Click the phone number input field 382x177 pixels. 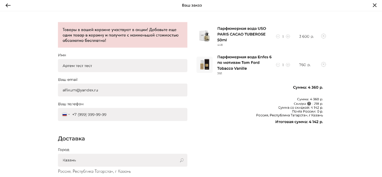[127, 115]
